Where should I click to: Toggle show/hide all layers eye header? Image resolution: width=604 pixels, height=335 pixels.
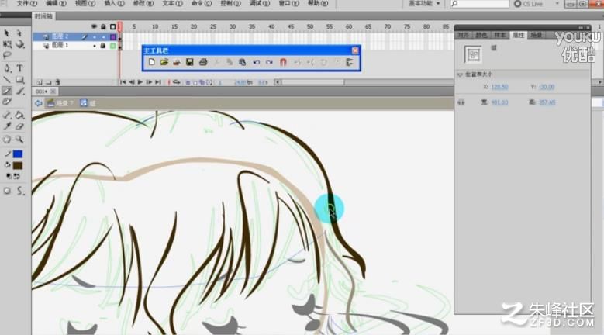coord(95,26)
